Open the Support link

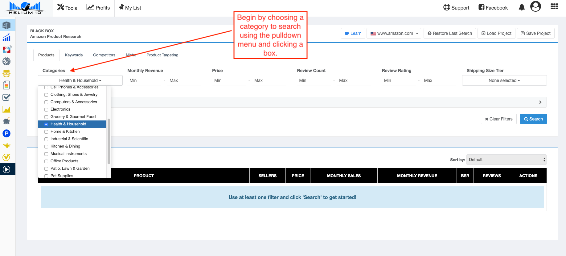(x=456, y=8)
